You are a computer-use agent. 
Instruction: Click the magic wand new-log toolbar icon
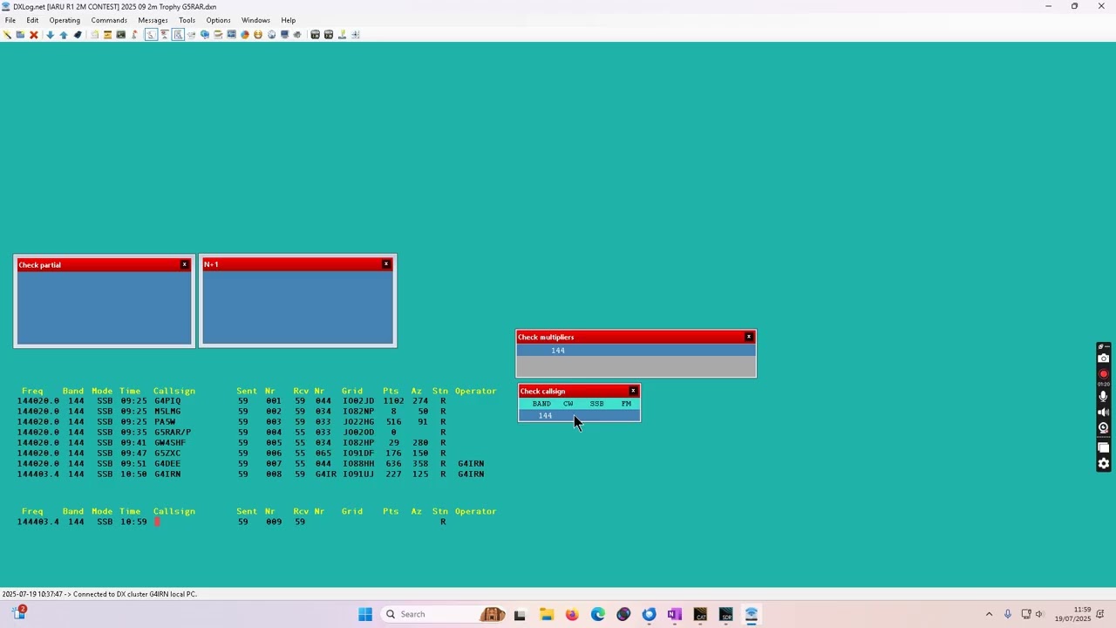pyautogui.click(x=6, y=35)
